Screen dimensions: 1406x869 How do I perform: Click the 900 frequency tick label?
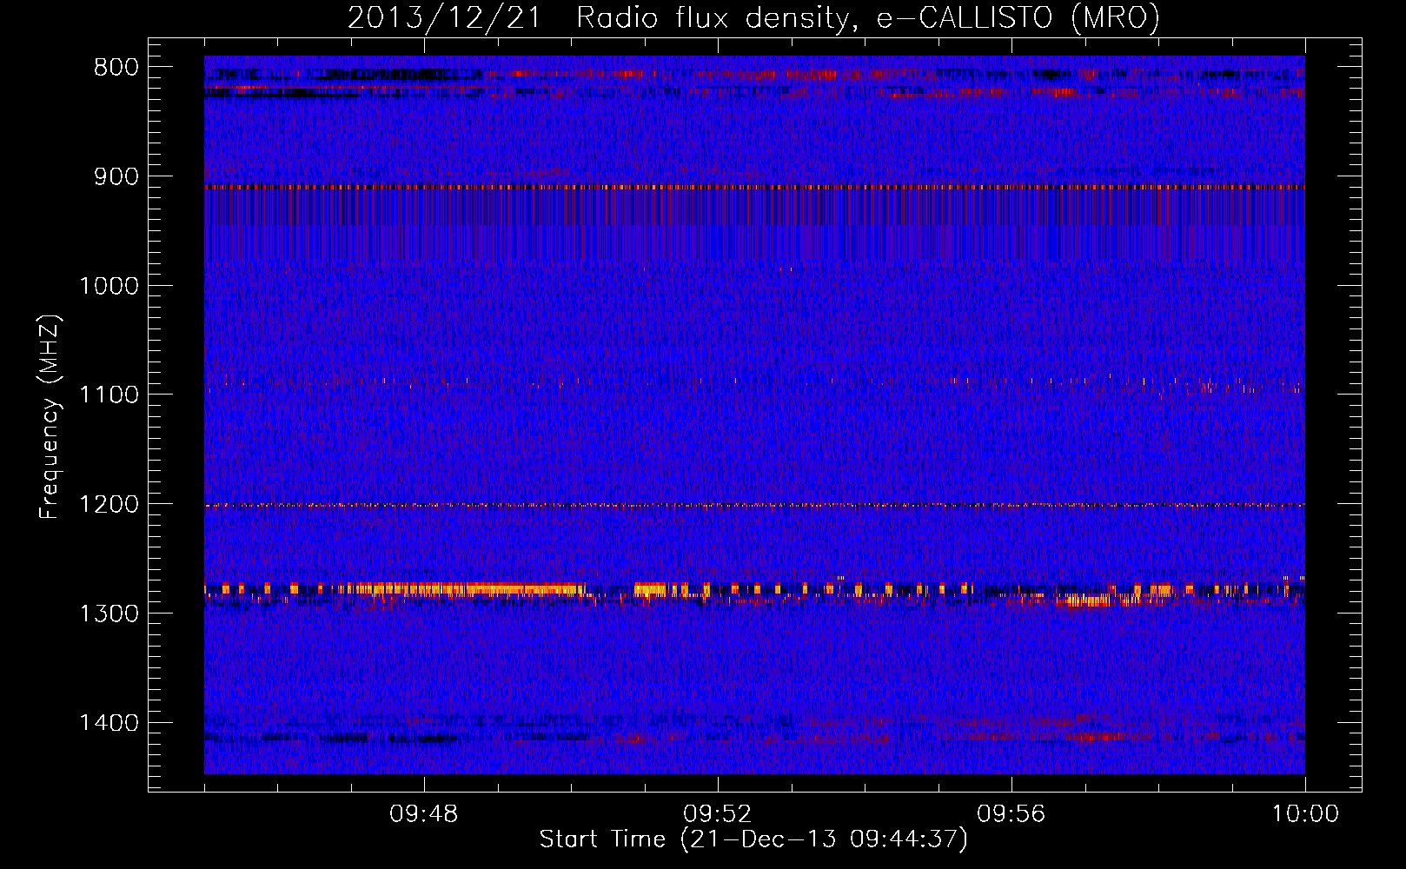pos(116,176)
